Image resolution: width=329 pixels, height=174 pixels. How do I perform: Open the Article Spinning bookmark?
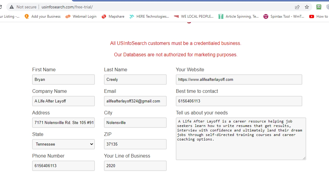pos(239,16)
